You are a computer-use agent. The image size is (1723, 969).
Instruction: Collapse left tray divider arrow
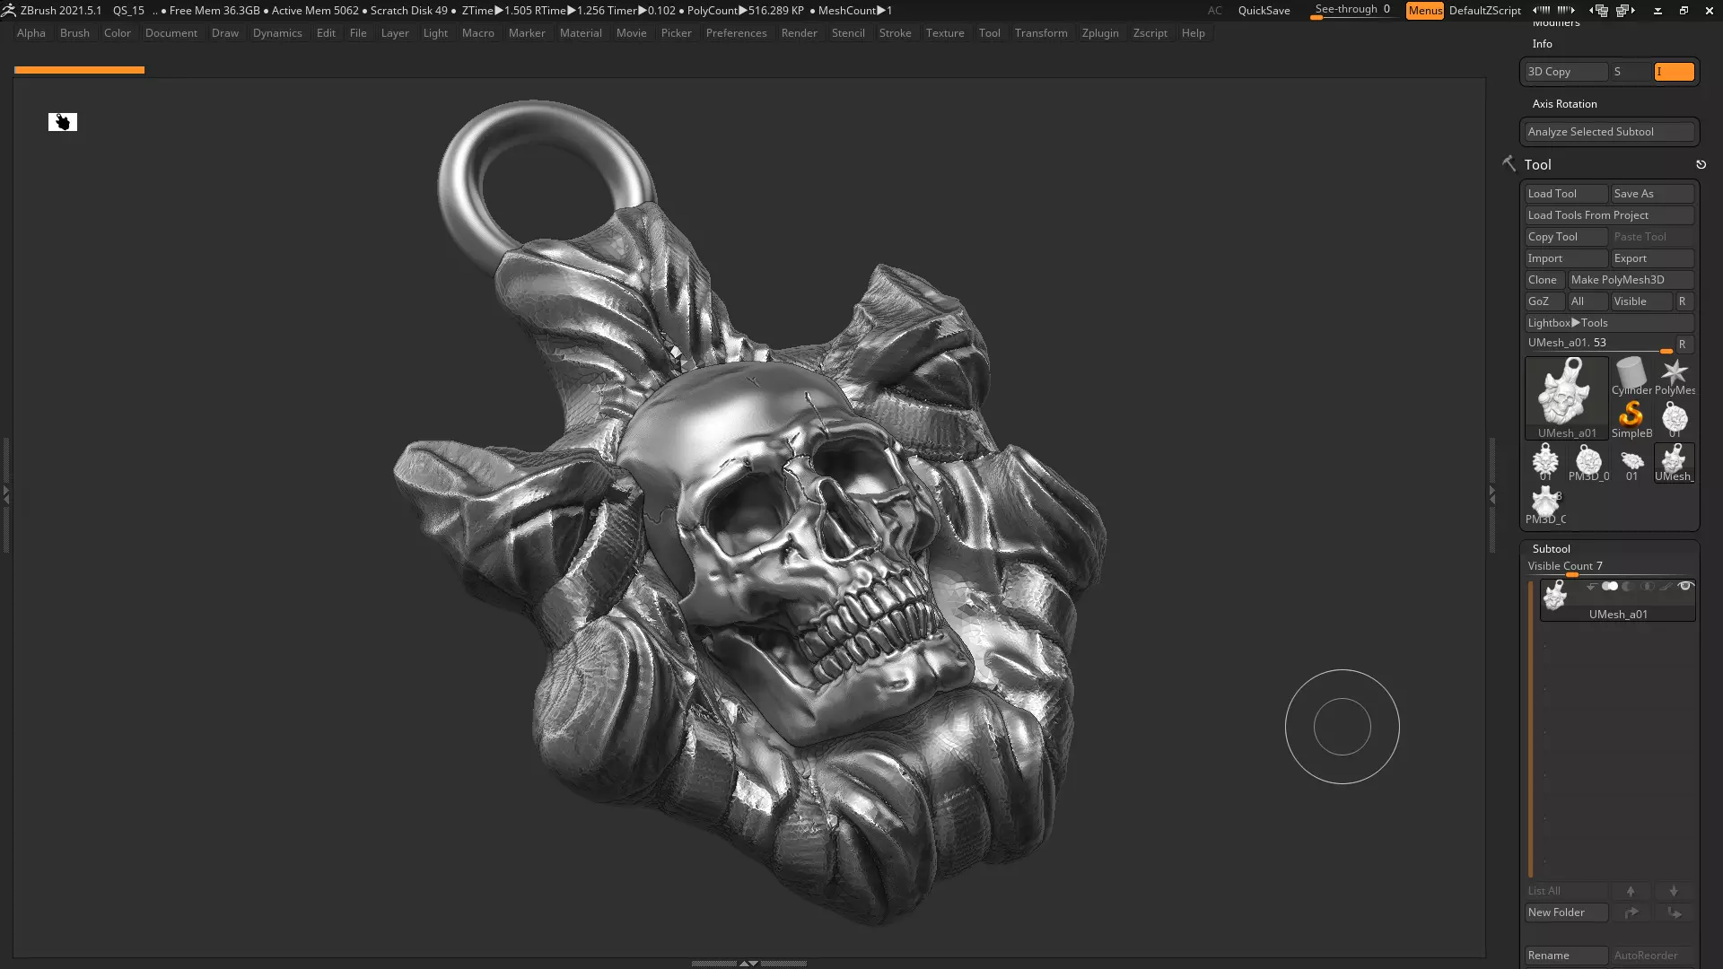(x=5, y=494)
